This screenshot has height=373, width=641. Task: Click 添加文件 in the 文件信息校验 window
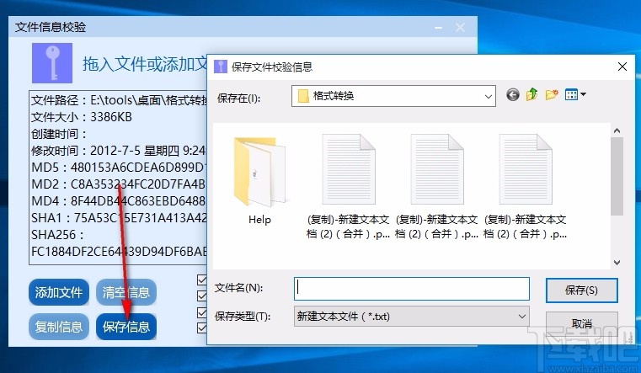(x=59, y=292)
